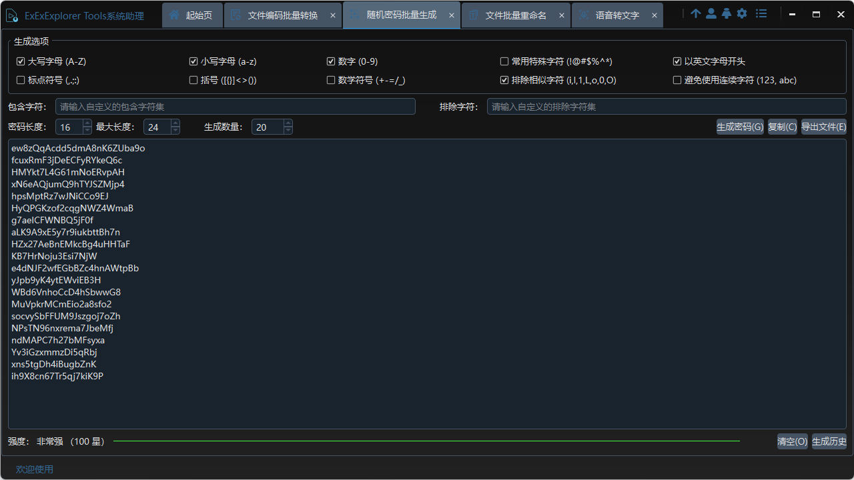Screen dimensions: 854x480
Task: Increase 生成数量 with the up arrow
Action: click(288, 123)
